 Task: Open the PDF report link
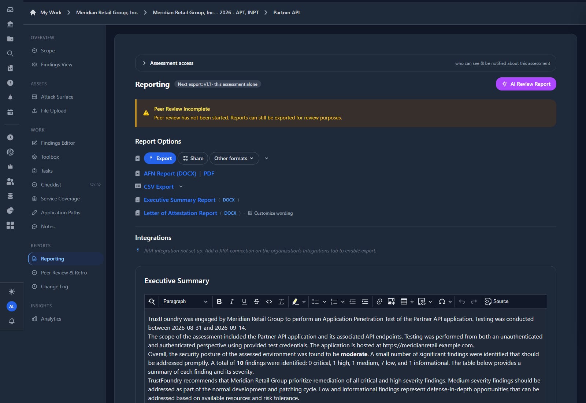pyautogui.click(x=209, y=173)
